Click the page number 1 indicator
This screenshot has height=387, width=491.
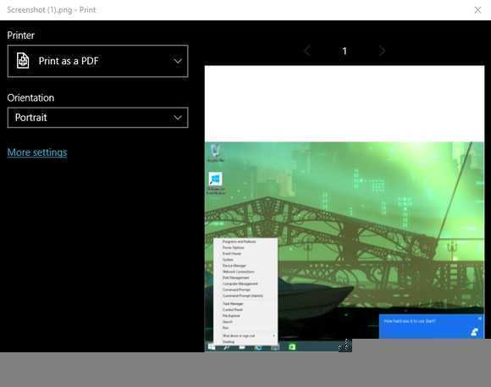tap(345, 51)
